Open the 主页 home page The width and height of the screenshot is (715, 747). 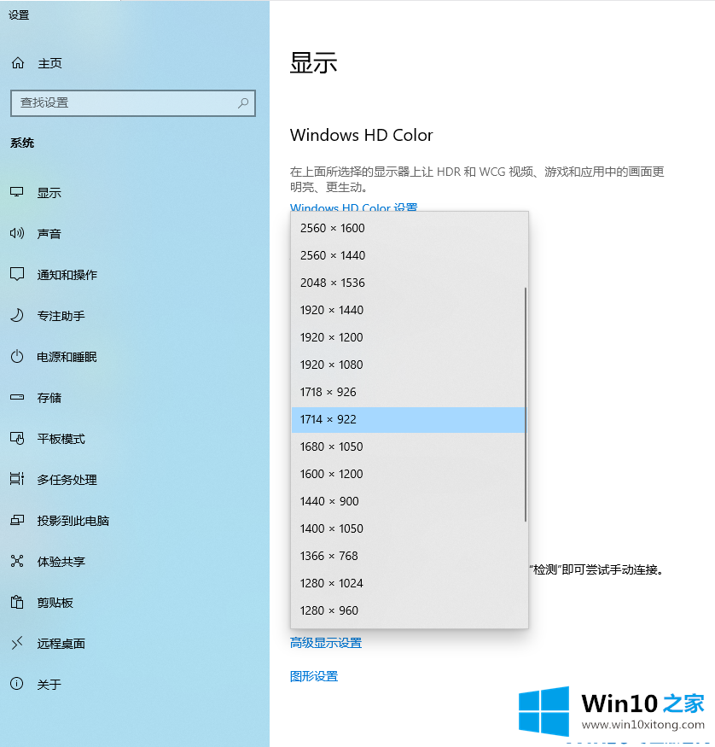[x=49, y=63]
